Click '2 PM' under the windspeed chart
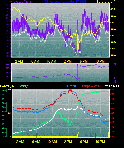The image size is (124, 148). point(68,61)
